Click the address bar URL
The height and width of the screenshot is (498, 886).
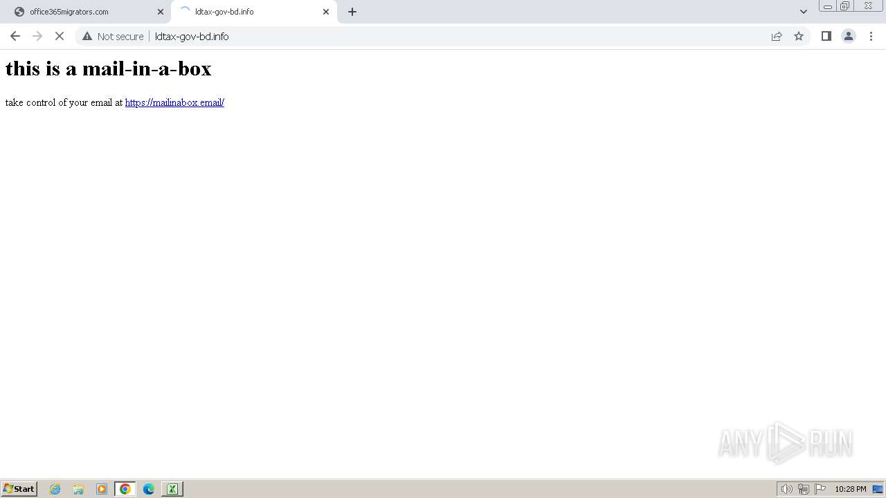pyautogui.click(x=192, y=36)
